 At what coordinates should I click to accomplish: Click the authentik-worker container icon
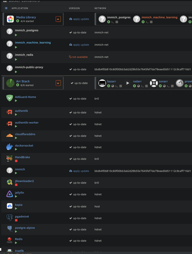[x=9, y=124]
